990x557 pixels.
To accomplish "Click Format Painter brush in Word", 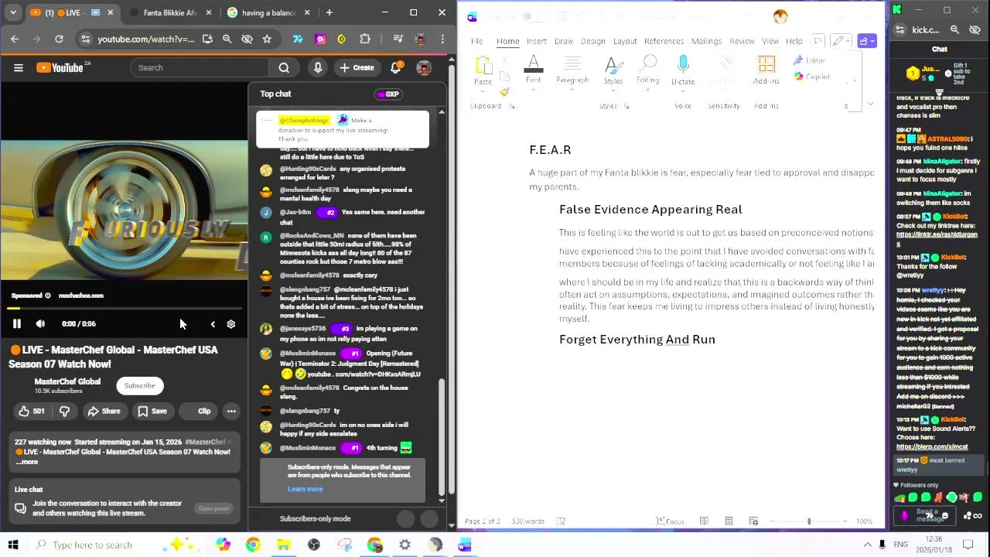I will 504,91.
